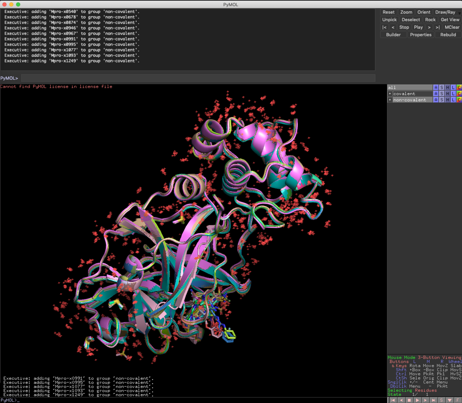Image resolution: width=462 pixels, height=403 pixels.
Task: Open the Label menu for the covalent group
Action: click(453, 93)
